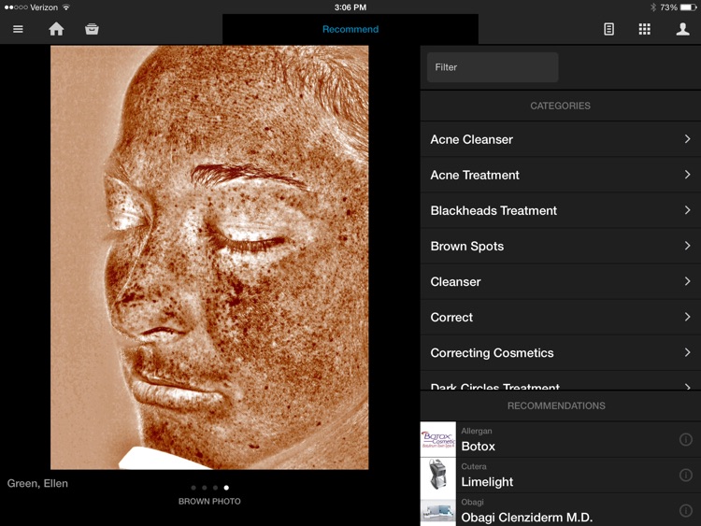Open the Cleanser category
701x526 pixels.
pyautogui.click(x=561, y=282)
